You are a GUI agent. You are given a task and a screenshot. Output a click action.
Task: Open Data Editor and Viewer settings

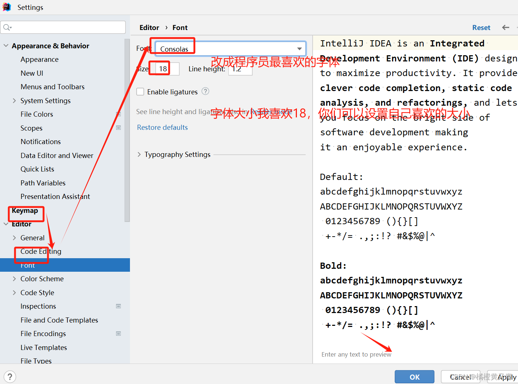pos(57,155)
